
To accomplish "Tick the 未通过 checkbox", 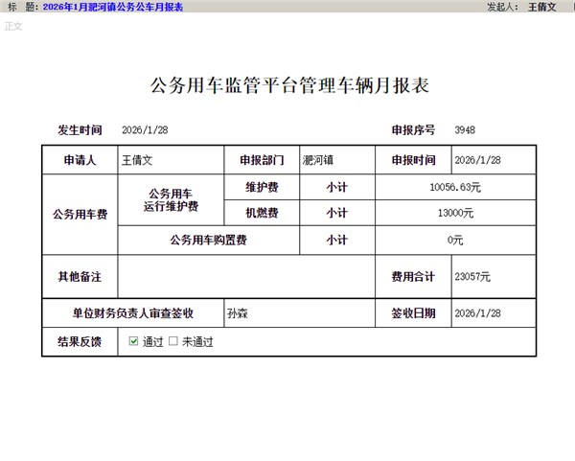I will 173,341.
